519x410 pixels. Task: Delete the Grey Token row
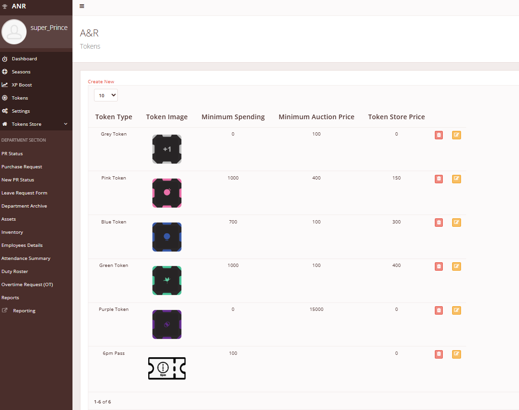439,135
